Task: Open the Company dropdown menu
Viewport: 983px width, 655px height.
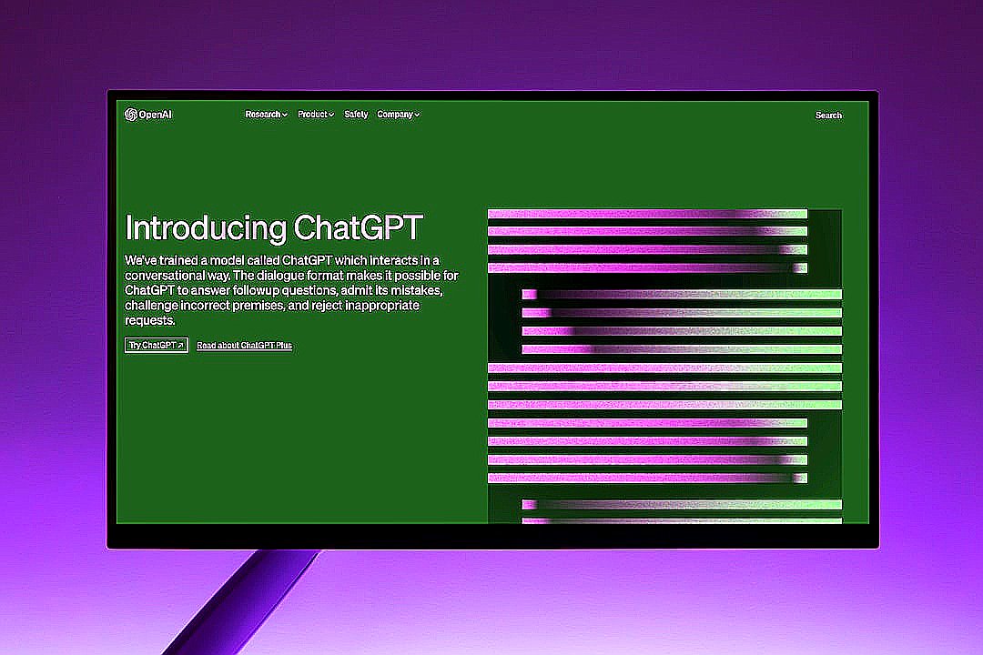Action: 398,115
